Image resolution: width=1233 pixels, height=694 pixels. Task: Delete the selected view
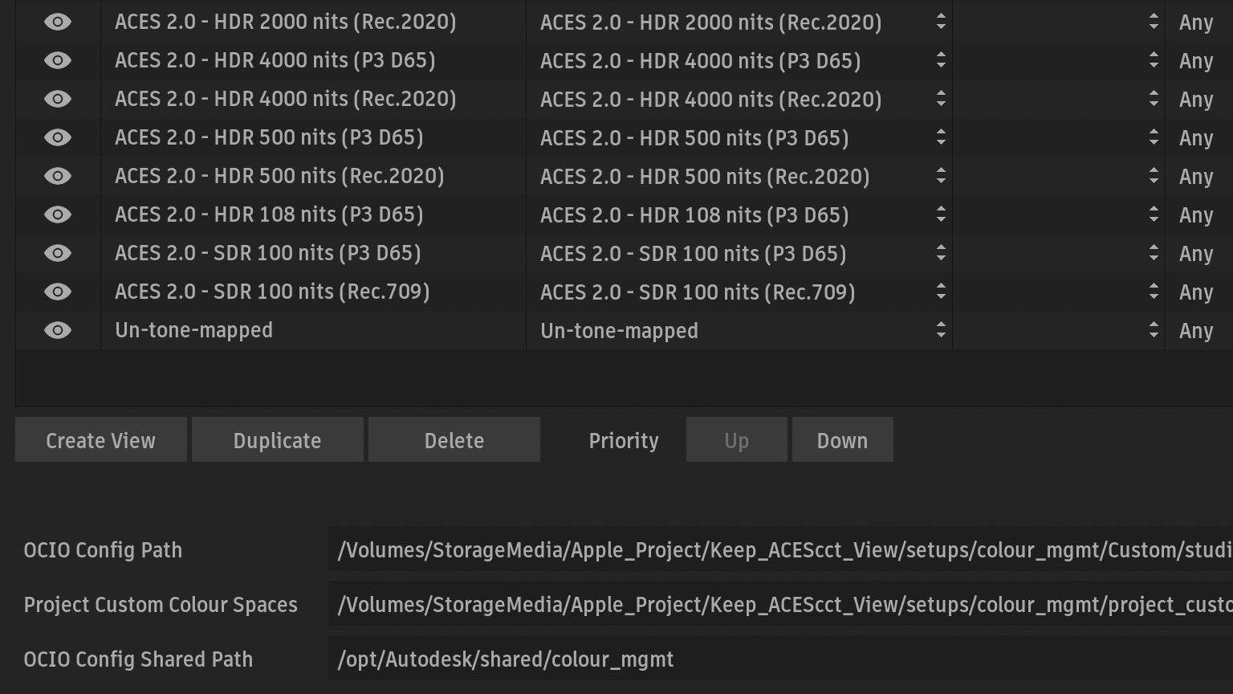point(454,440)
